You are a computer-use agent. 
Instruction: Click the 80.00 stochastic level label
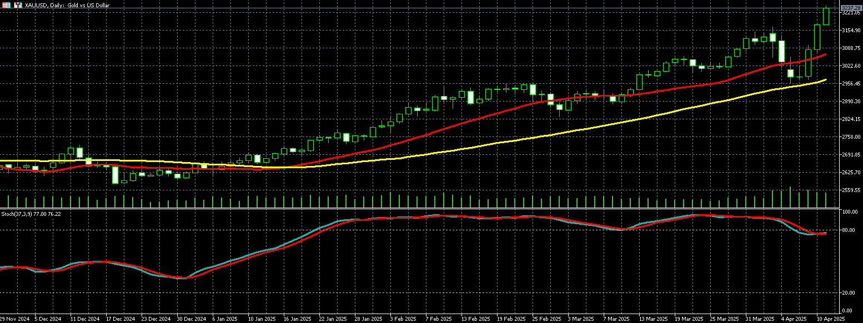(848, 230)
